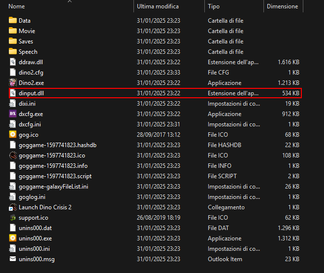Click the Movie folder icon

tap(13, 31)
